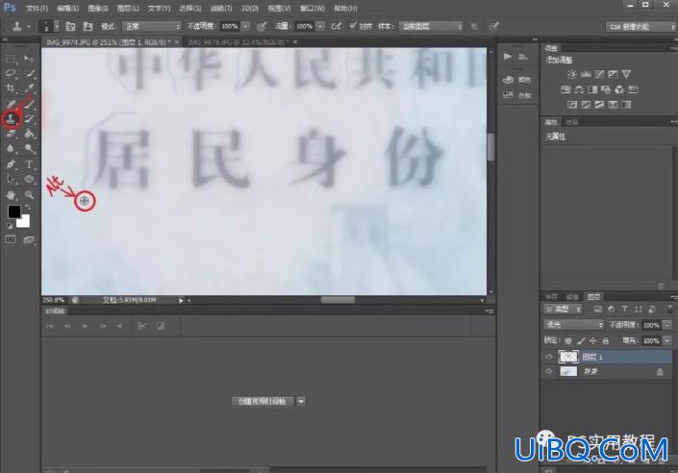
Task: Select the Lasso tool
Action: coord(11,73)
